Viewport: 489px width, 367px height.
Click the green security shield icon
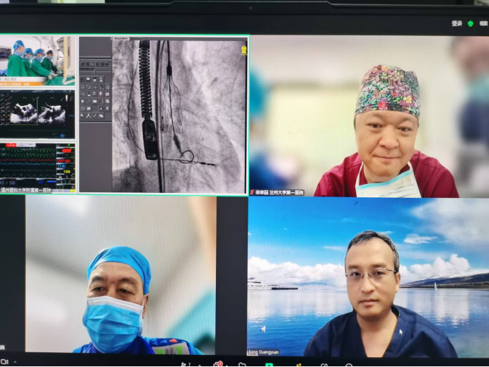click(471, 23)
